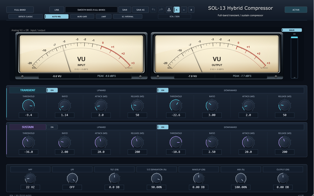The height and width of the screenshot is (196, 314).
Task: Click Transient Upward Attack knob
Action: point(101,106)
